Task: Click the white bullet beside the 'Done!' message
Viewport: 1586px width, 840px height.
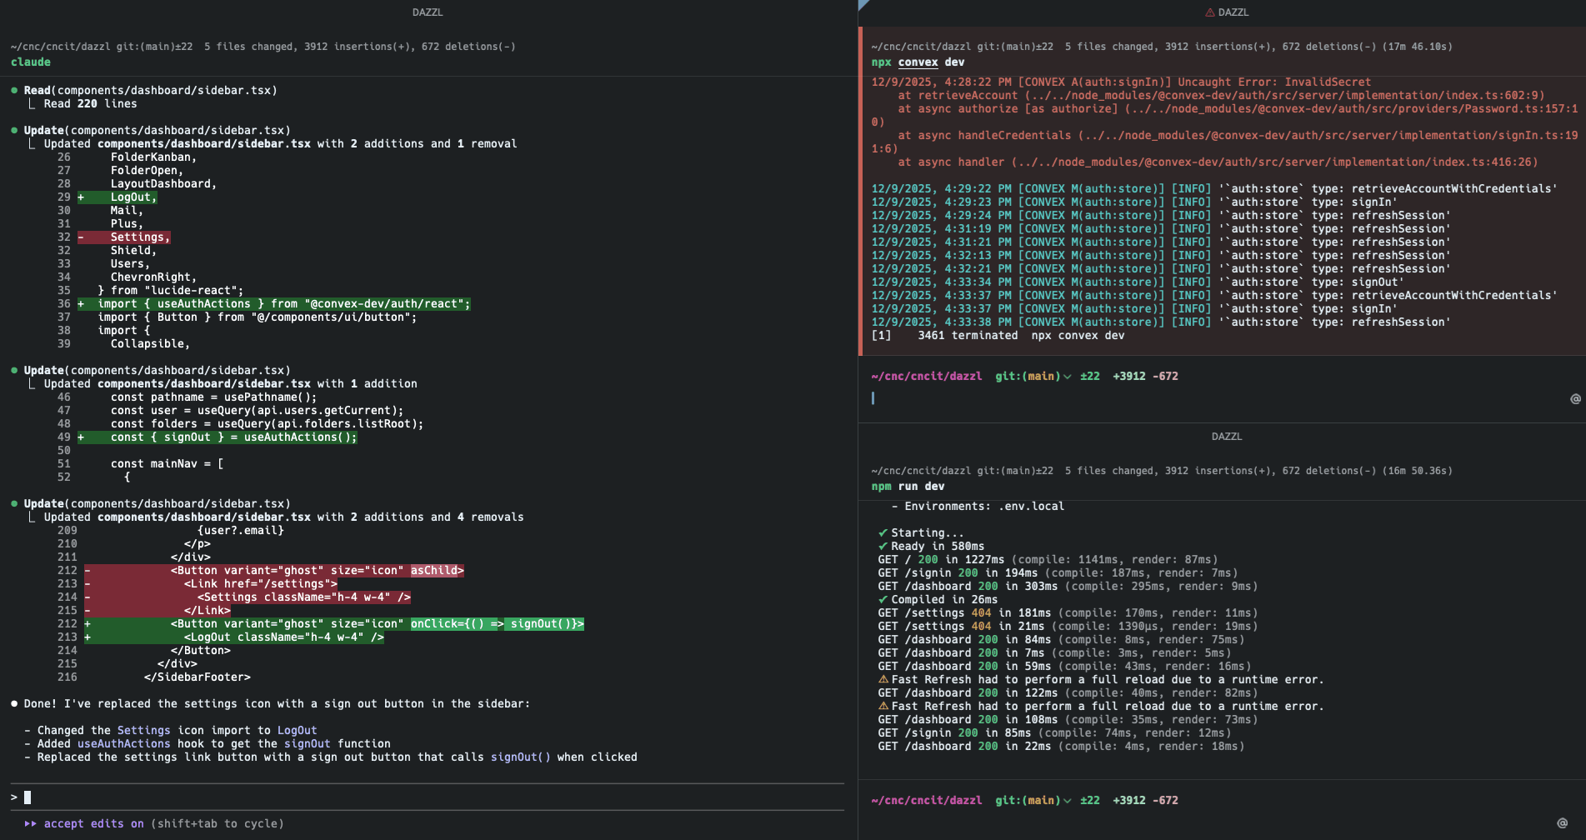Action: pos(15,703)
